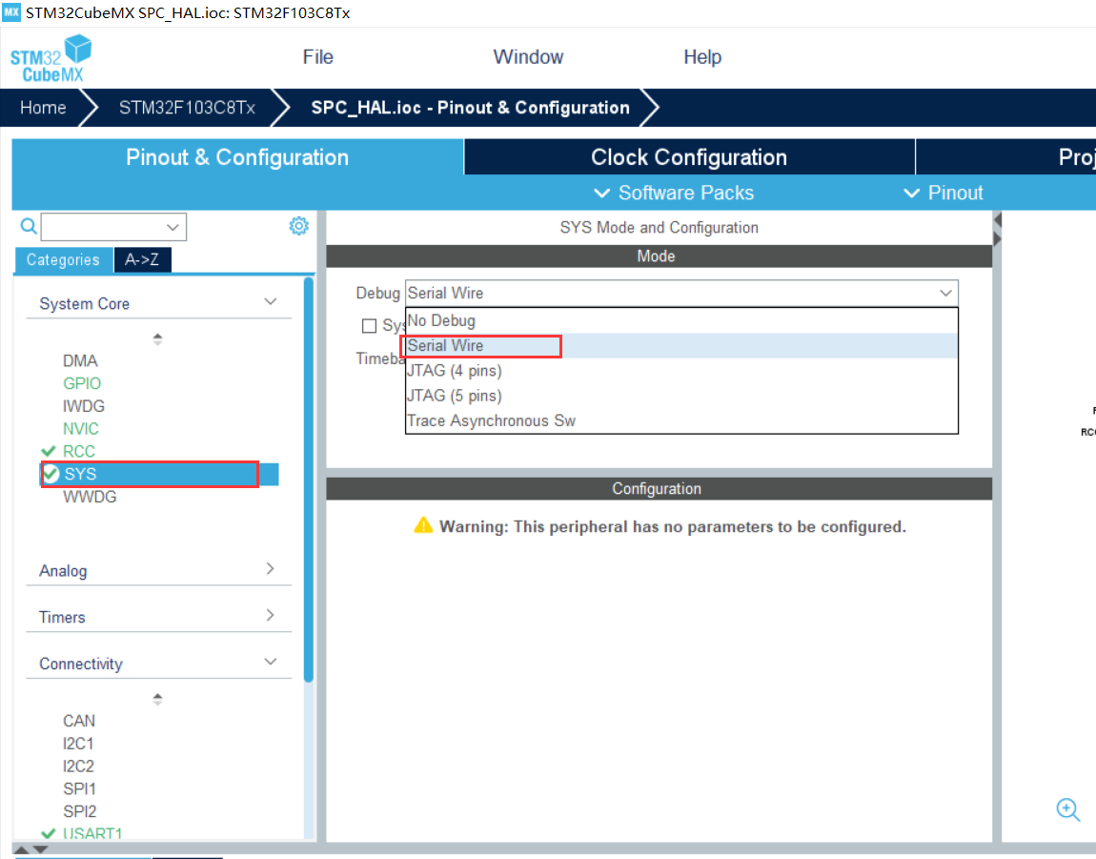Select the SYS peripheral row
Screen dimensions: 1096x859
(159, 474)
